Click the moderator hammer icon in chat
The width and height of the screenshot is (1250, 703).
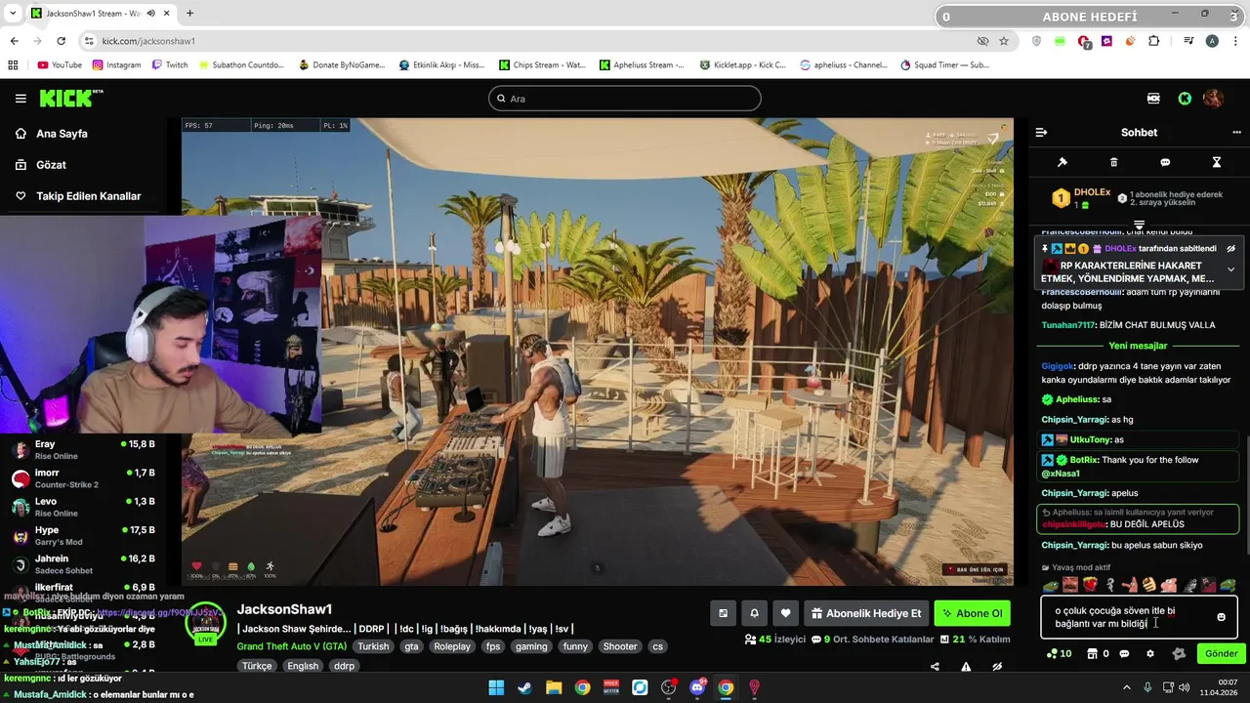coord(1062,162)
